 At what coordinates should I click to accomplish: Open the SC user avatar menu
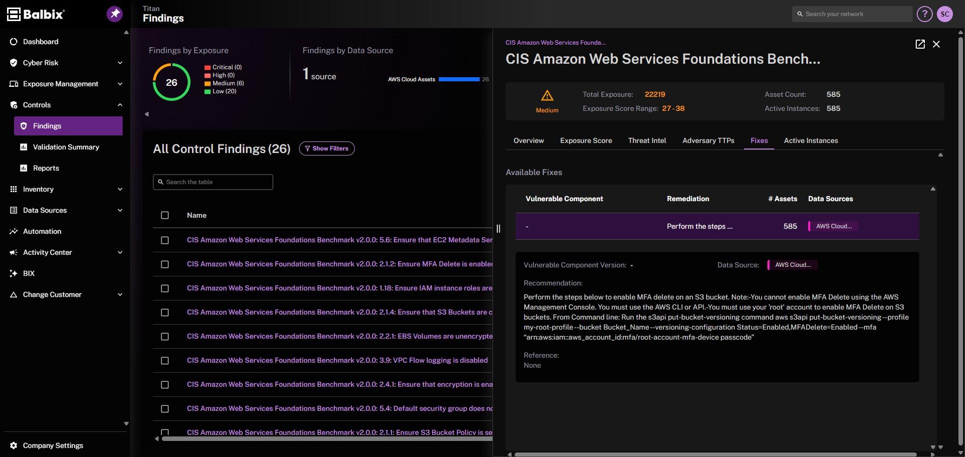coord(945,14)
